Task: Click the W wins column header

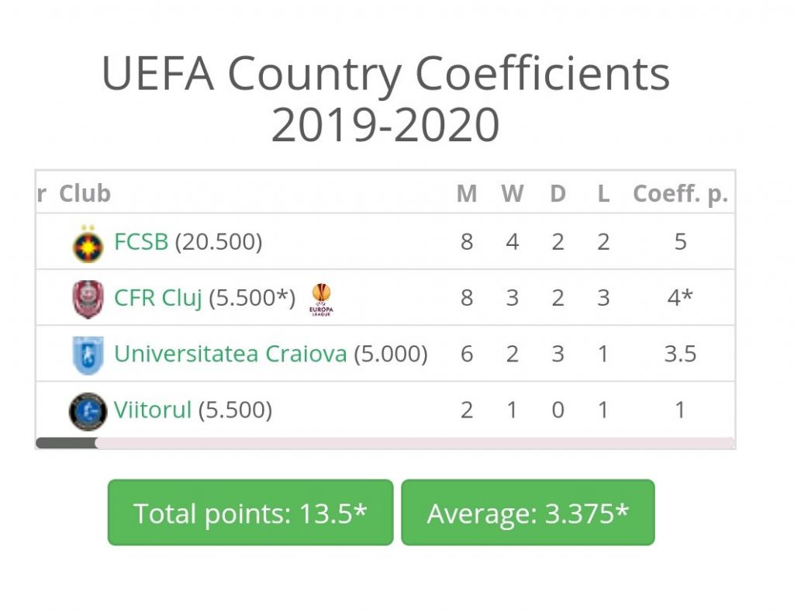Action: [512, 194]
